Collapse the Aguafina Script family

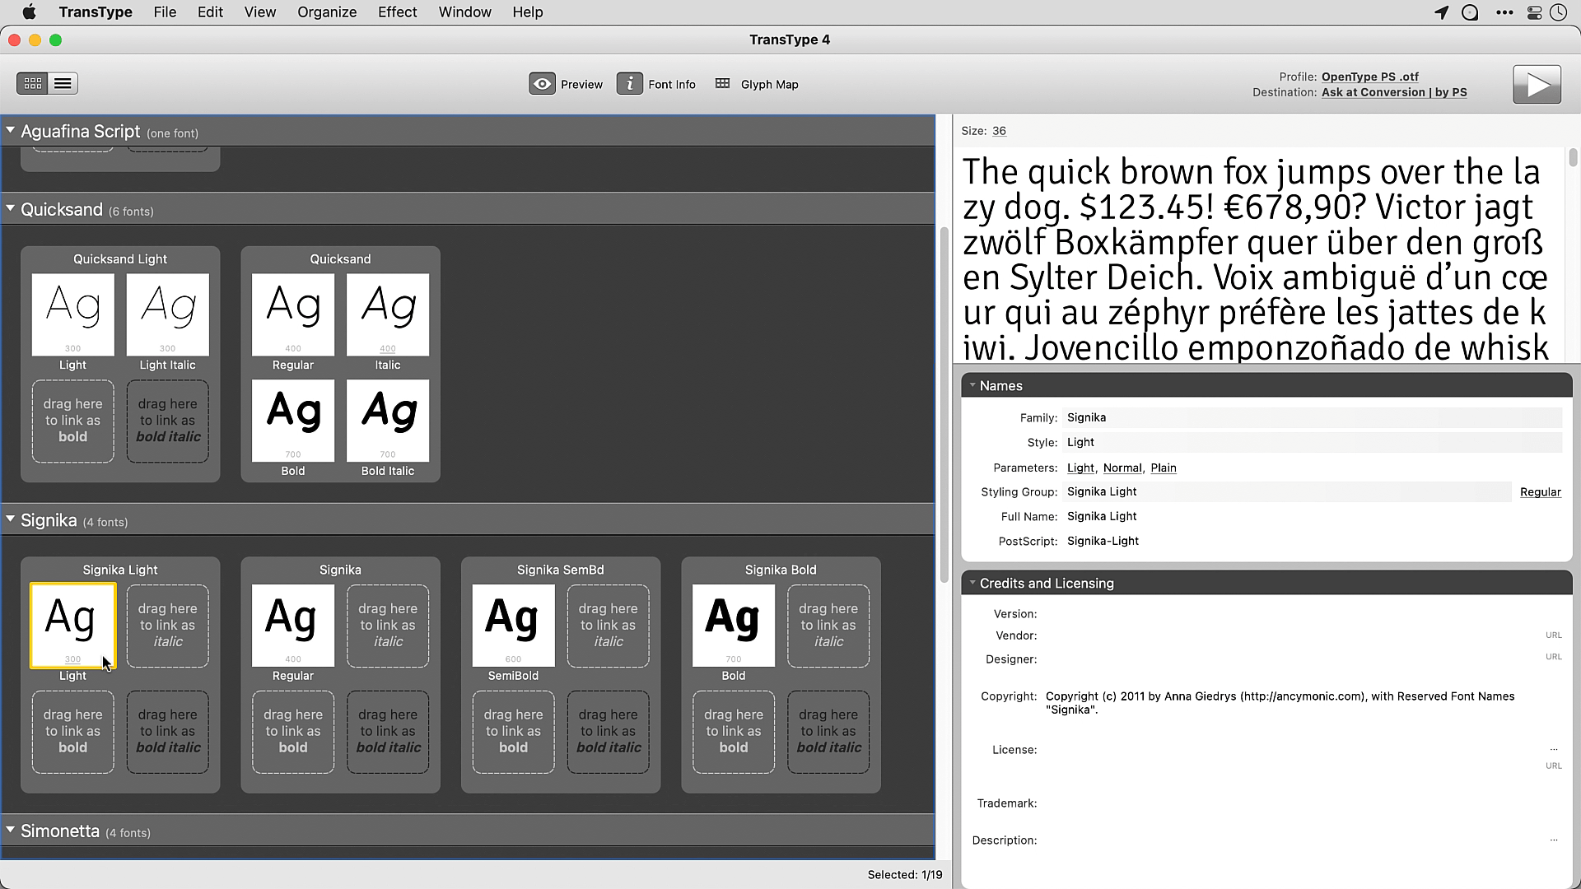[x=11, y=130]
